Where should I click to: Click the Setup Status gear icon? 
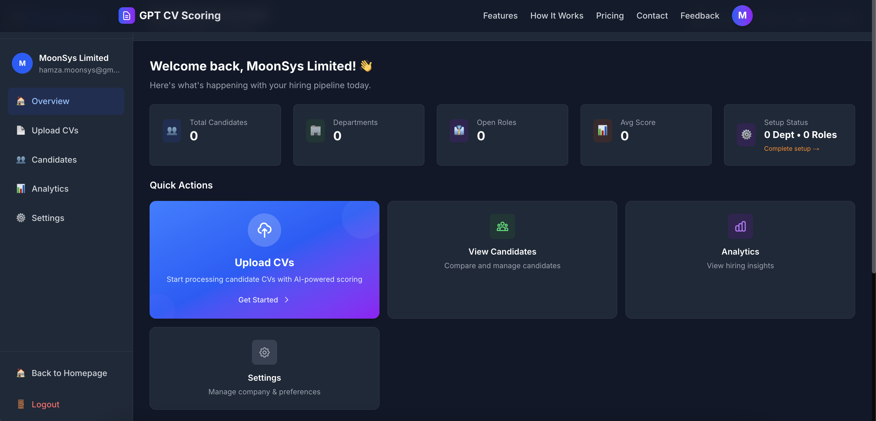[x=746, y=135]
